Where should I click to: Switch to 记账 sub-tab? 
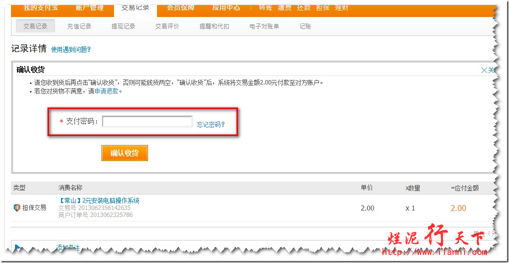[305, 26]
